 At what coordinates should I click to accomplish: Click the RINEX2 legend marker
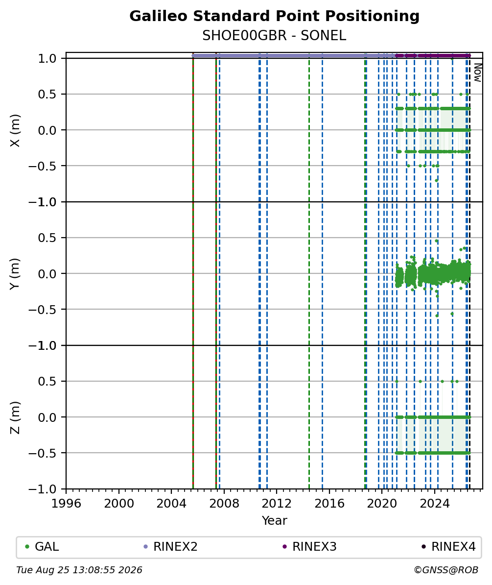pos(146,547)
